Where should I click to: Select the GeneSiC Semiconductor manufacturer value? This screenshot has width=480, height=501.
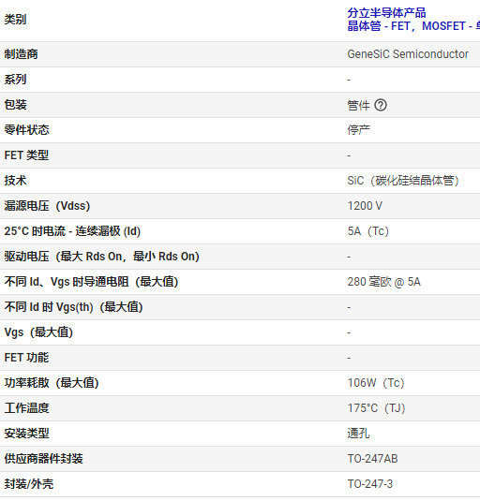pos(408,54)
